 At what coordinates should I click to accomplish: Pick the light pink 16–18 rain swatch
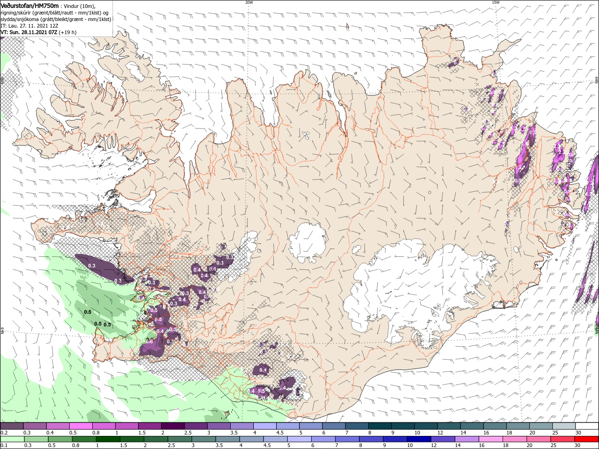(x=491, y=439)
